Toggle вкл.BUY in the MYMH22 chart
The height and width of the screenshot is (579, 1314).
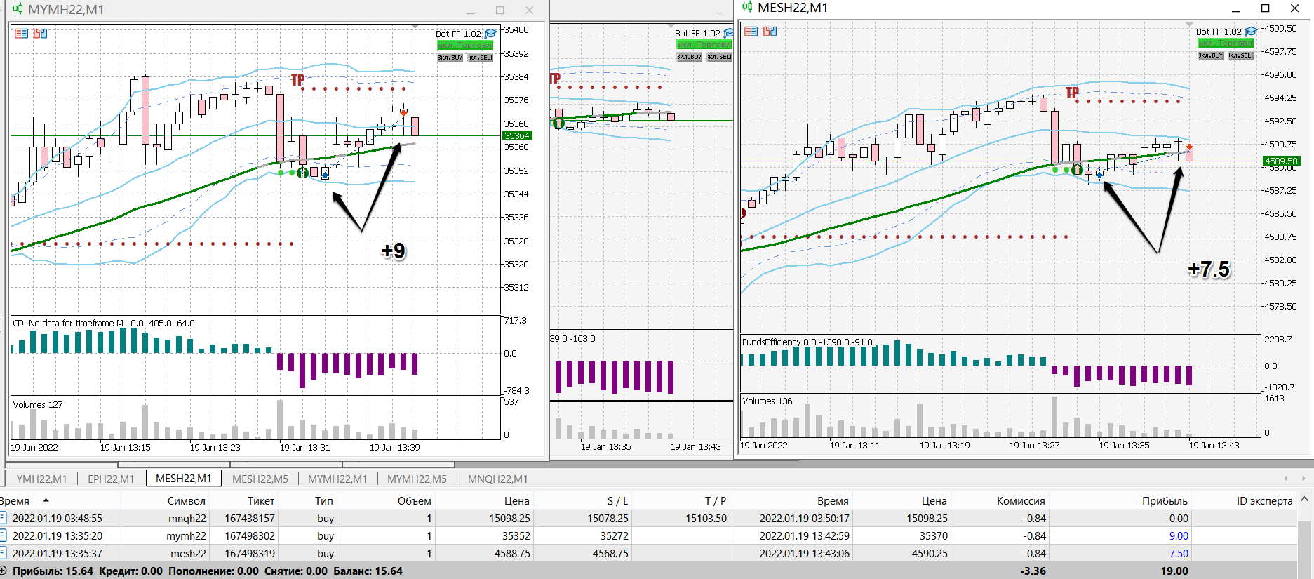click(x=450, y=58)
